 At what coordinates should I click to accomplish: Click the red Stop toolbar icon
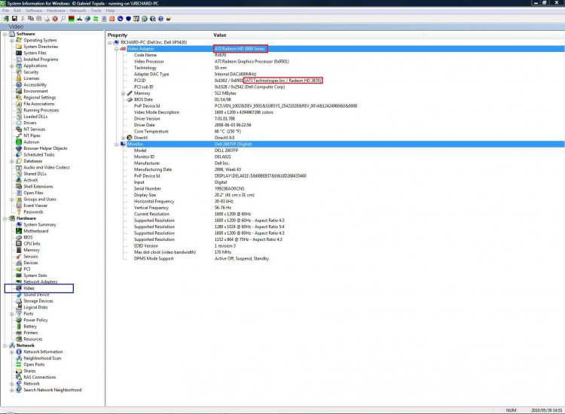[x=55, y=18]
